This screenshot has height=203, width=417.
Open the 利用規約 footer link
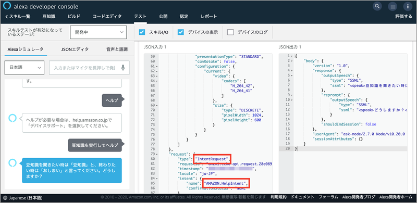(278, 197)
